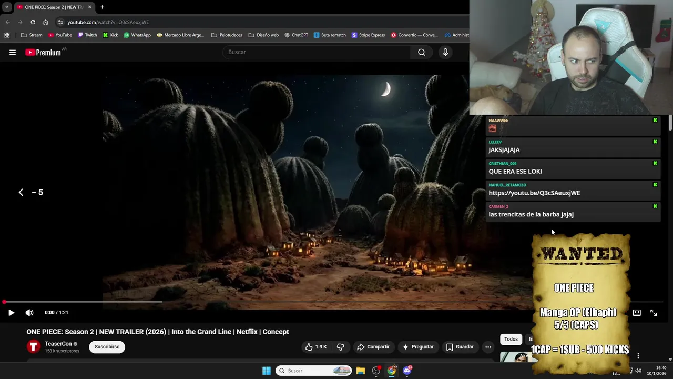Reload the page with the refresh icon

[33, 22]
